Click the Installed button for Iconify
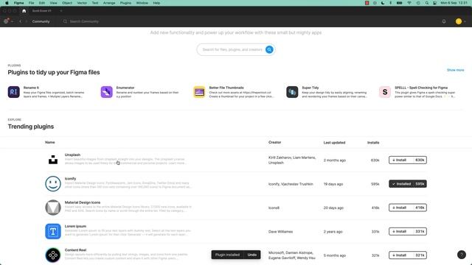Screen dimensions: 472x265 [408, 184]
